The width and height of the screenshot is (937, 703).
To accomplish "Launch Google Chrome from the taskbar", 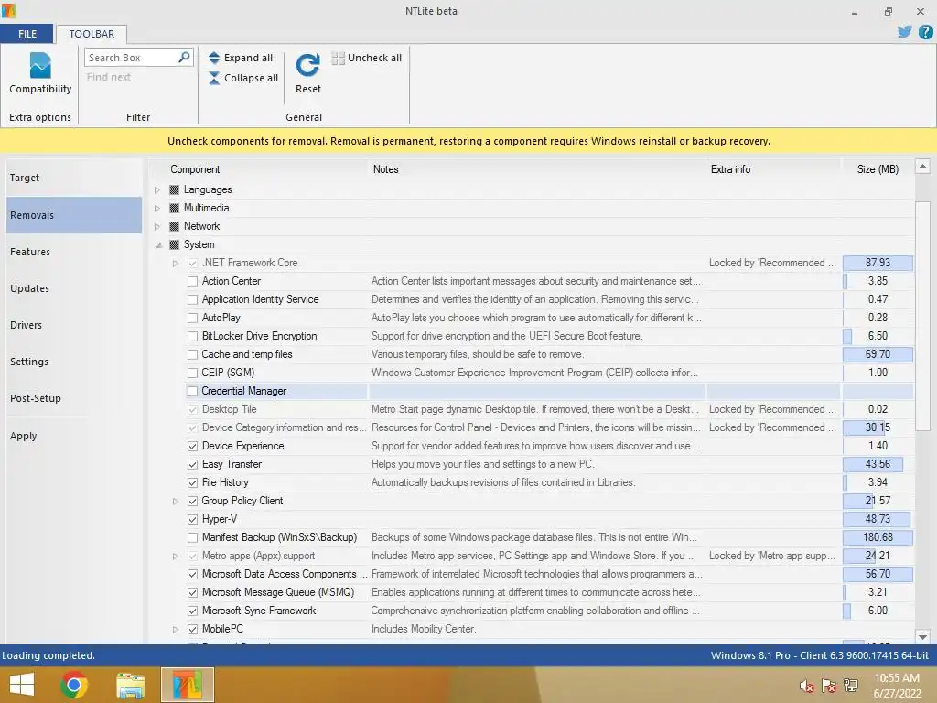I will tap(74, 685).
